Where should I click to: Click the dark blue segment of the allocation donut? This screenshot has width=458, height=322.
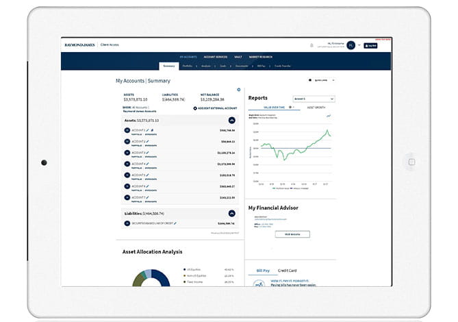(163, 277)
